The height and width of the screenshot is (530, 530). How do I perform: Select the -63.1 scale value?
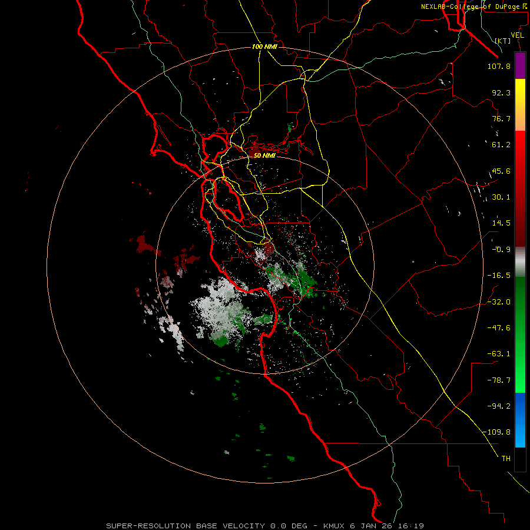[x=499, y=354]
